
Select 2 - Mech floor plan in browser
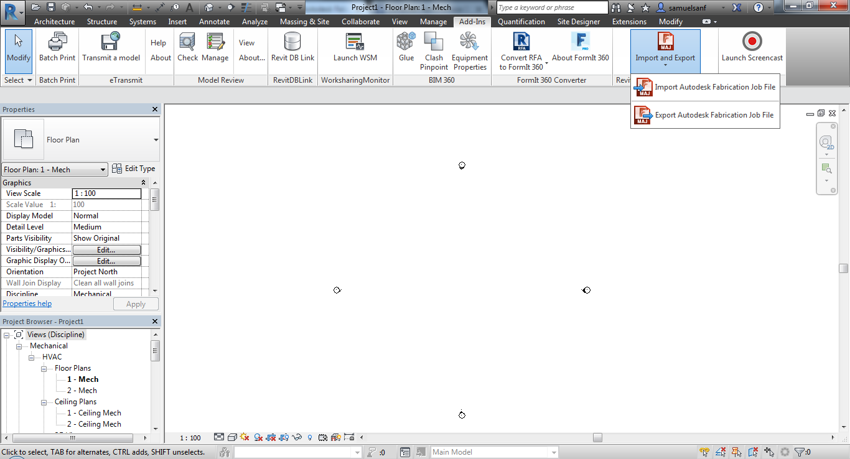[x=82, y=391]
